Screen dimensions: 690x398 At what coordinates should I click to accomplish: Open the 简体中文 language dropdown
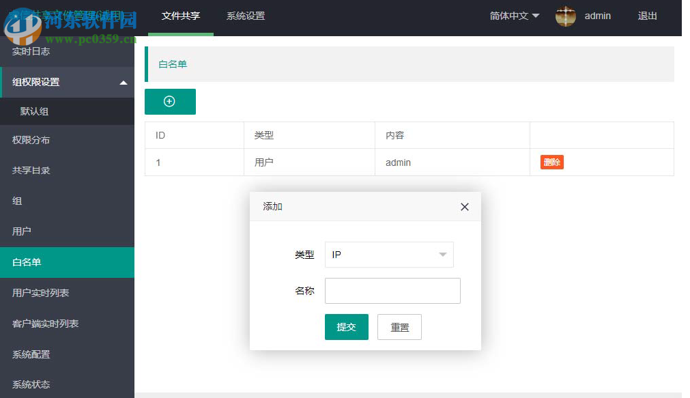click(x=514, y=15)
